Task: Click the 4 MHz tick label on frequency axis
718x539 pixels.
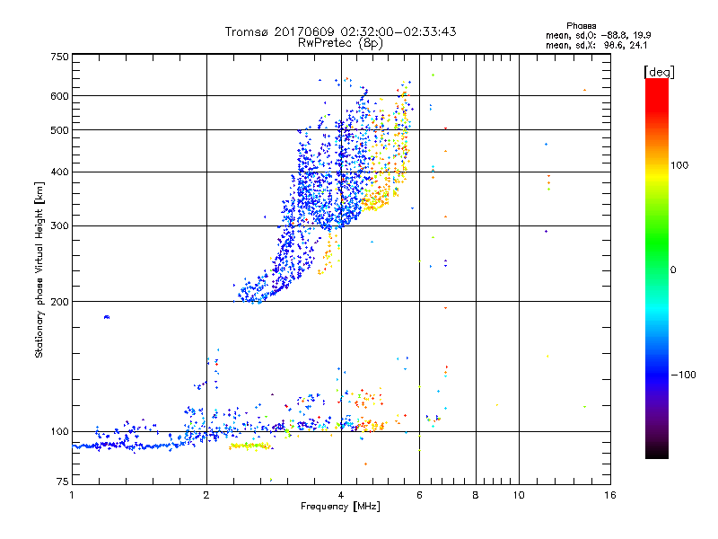Action: pos(341,495)
